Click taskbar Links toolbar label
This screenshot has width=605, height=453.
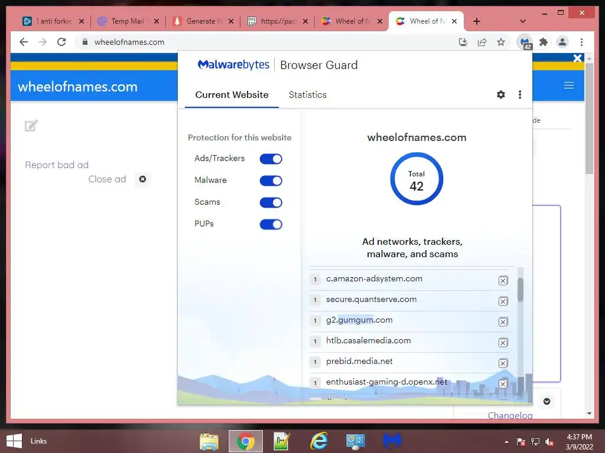pos(38,441)
